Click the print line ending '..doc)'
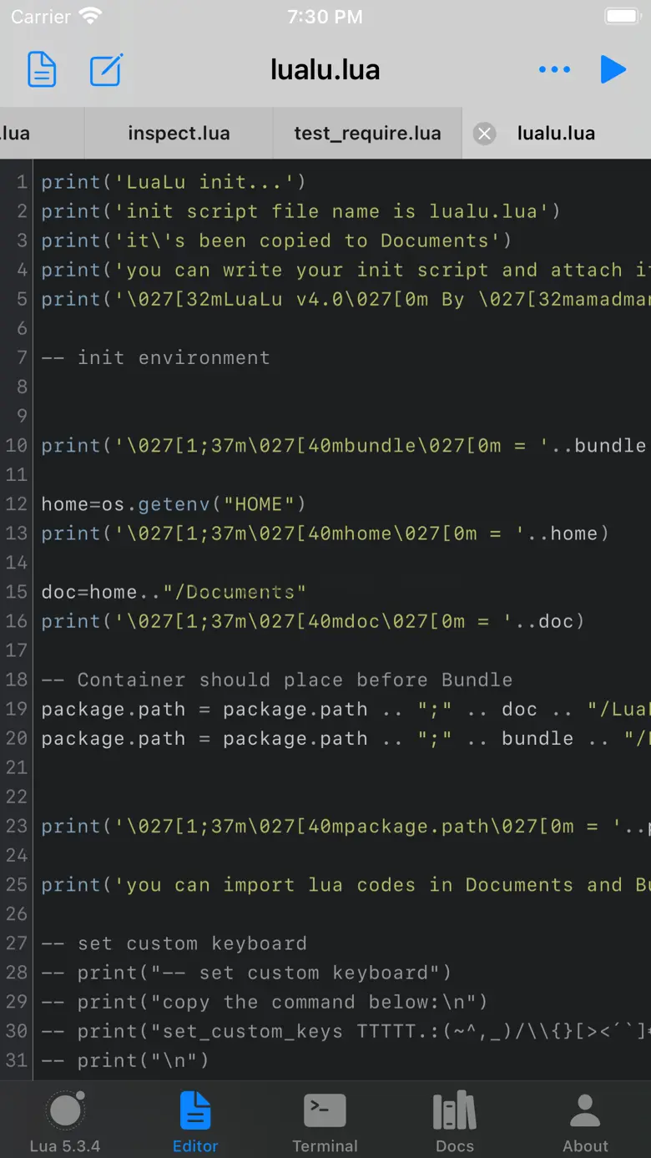The height and width of the screenshot is (1158, 651). point(313,621)
